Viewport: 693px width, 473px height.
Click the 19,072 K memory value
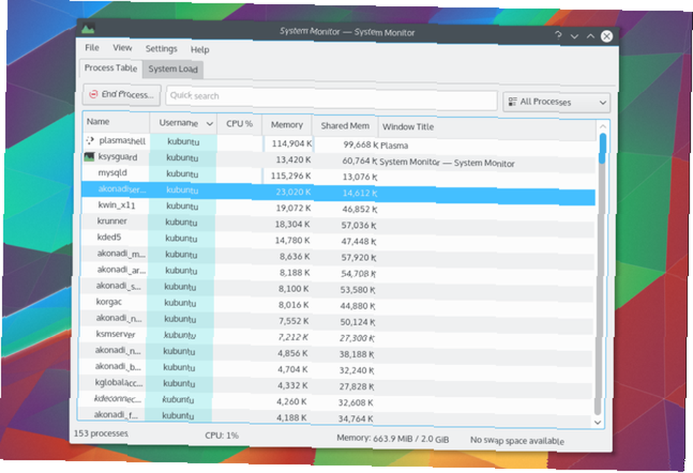coord(292,208)
